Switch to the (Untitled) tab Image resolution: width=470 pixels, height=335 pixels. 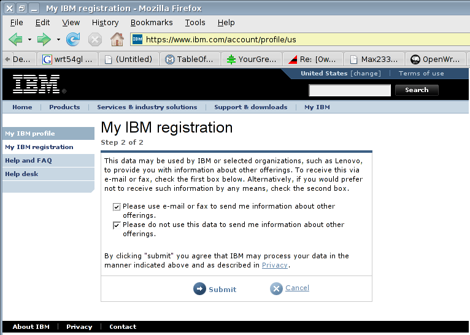129,60
